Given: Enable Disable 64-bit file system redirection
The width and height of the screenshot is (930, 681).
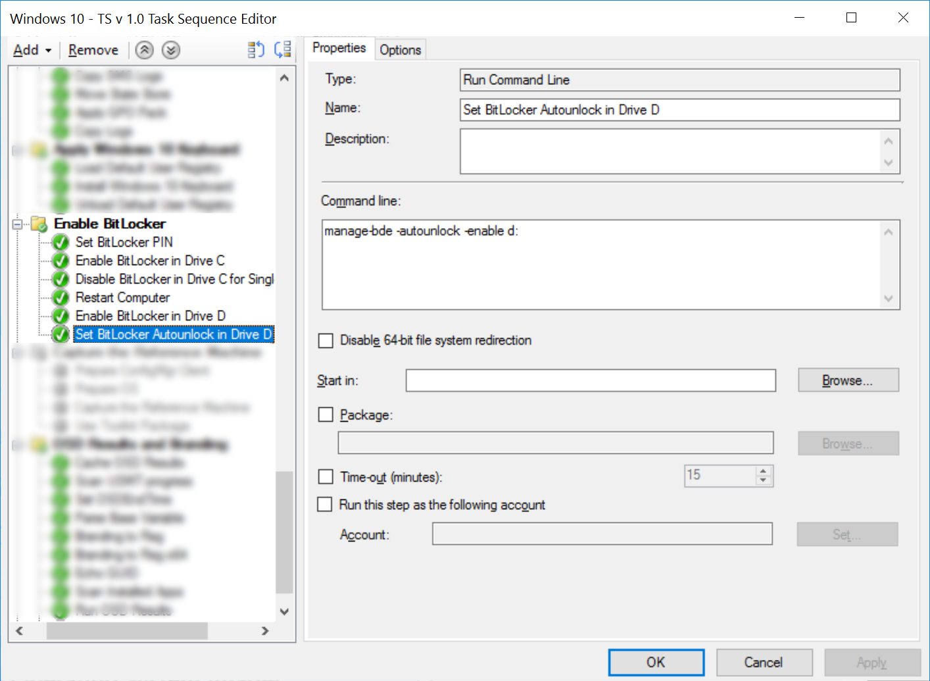Looking at the screenshot, I should [x=326, y=340].
